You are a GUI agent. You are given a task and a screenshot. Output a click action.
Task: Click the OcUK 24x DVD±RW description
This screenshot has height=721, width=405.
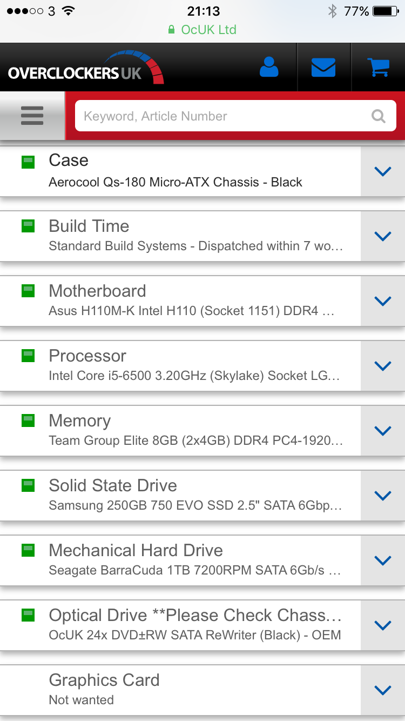[194, 635]
